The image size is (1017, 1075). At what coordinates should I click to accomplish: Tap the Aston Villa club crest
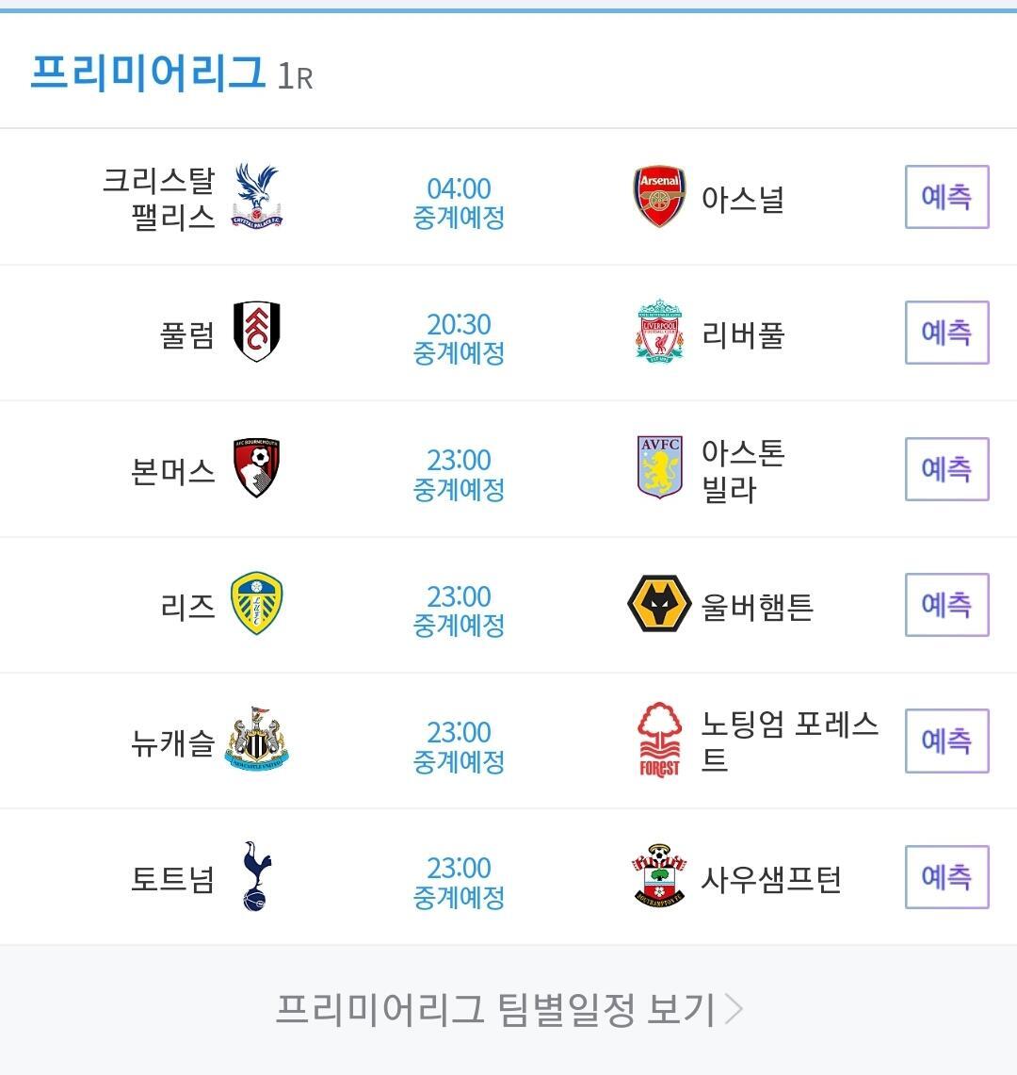[x=659, y=468]
